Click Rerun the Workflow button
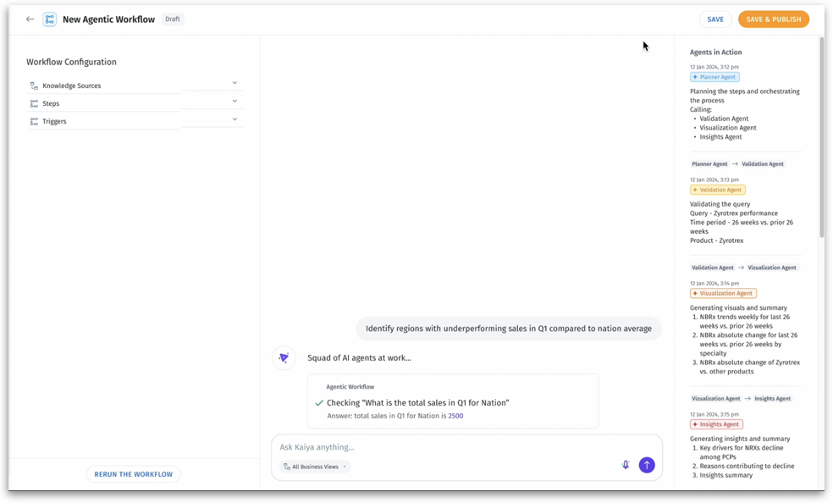 click(x=133, y=474)
